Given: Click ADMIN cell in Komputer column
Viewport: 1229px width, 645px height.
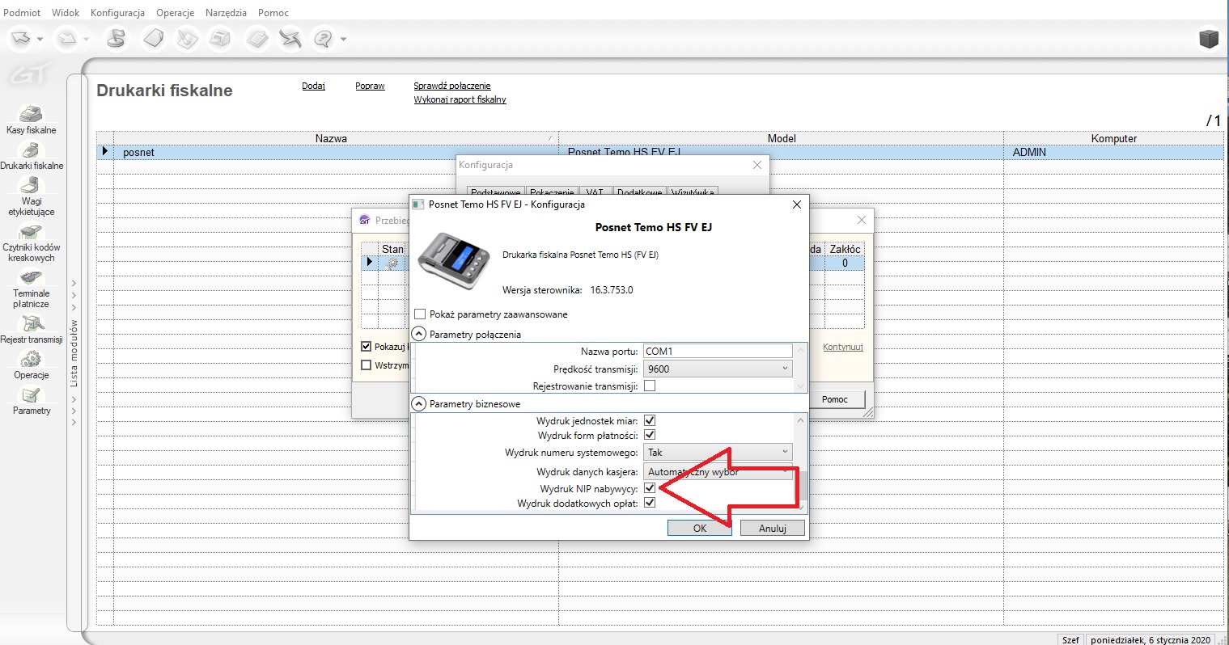Looking at the screenshot, I should (x=1113, y=152).
